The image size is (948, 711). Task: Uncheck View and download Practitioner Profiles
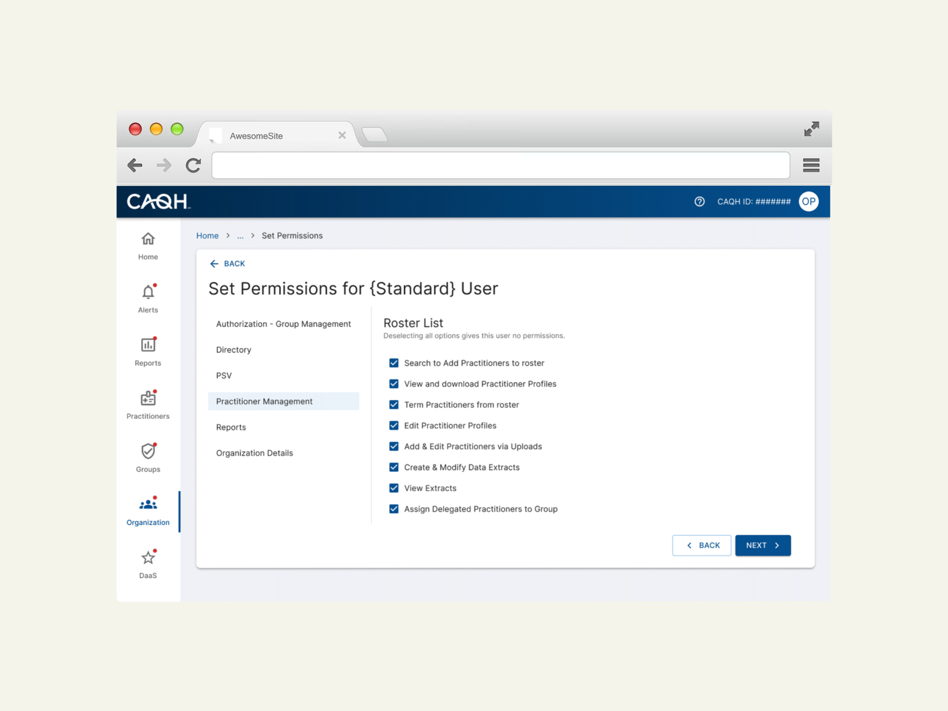(394, 384)
